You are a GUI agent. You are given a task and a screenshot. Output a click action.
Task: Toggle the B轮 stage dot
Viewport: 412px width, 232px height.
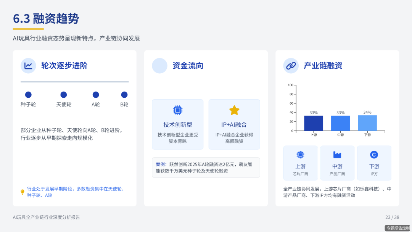pos(123,95)
